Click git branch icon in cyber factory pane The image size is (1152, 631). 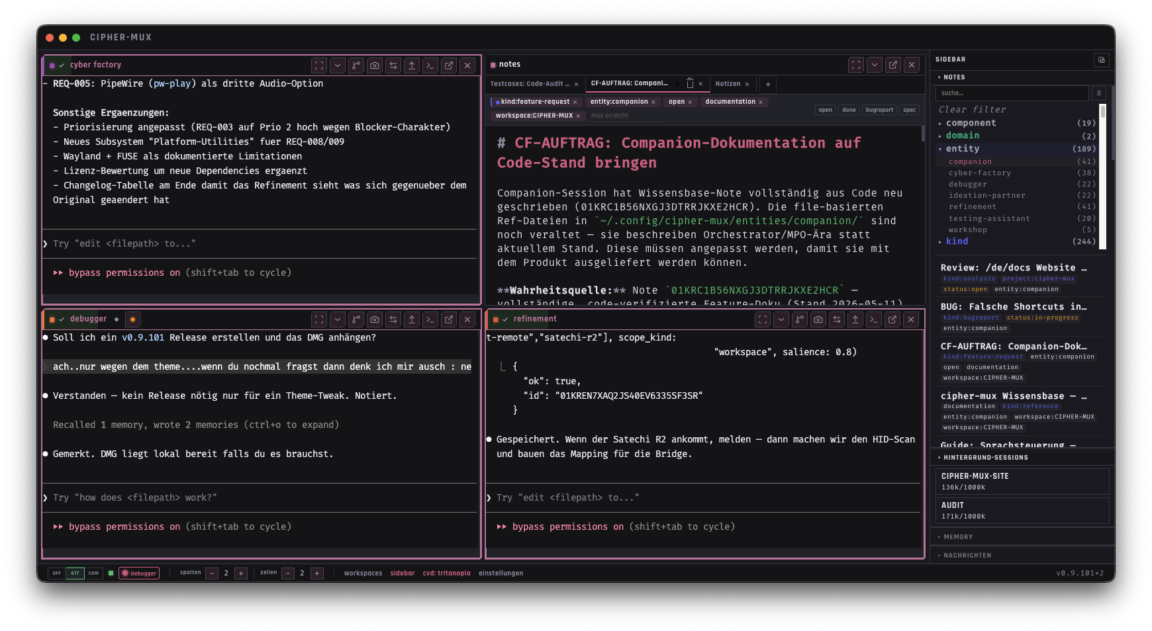pos(356,65)
